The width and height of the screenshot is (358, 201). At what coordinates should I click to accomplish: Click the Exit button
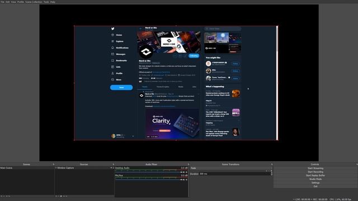[315, 186]
